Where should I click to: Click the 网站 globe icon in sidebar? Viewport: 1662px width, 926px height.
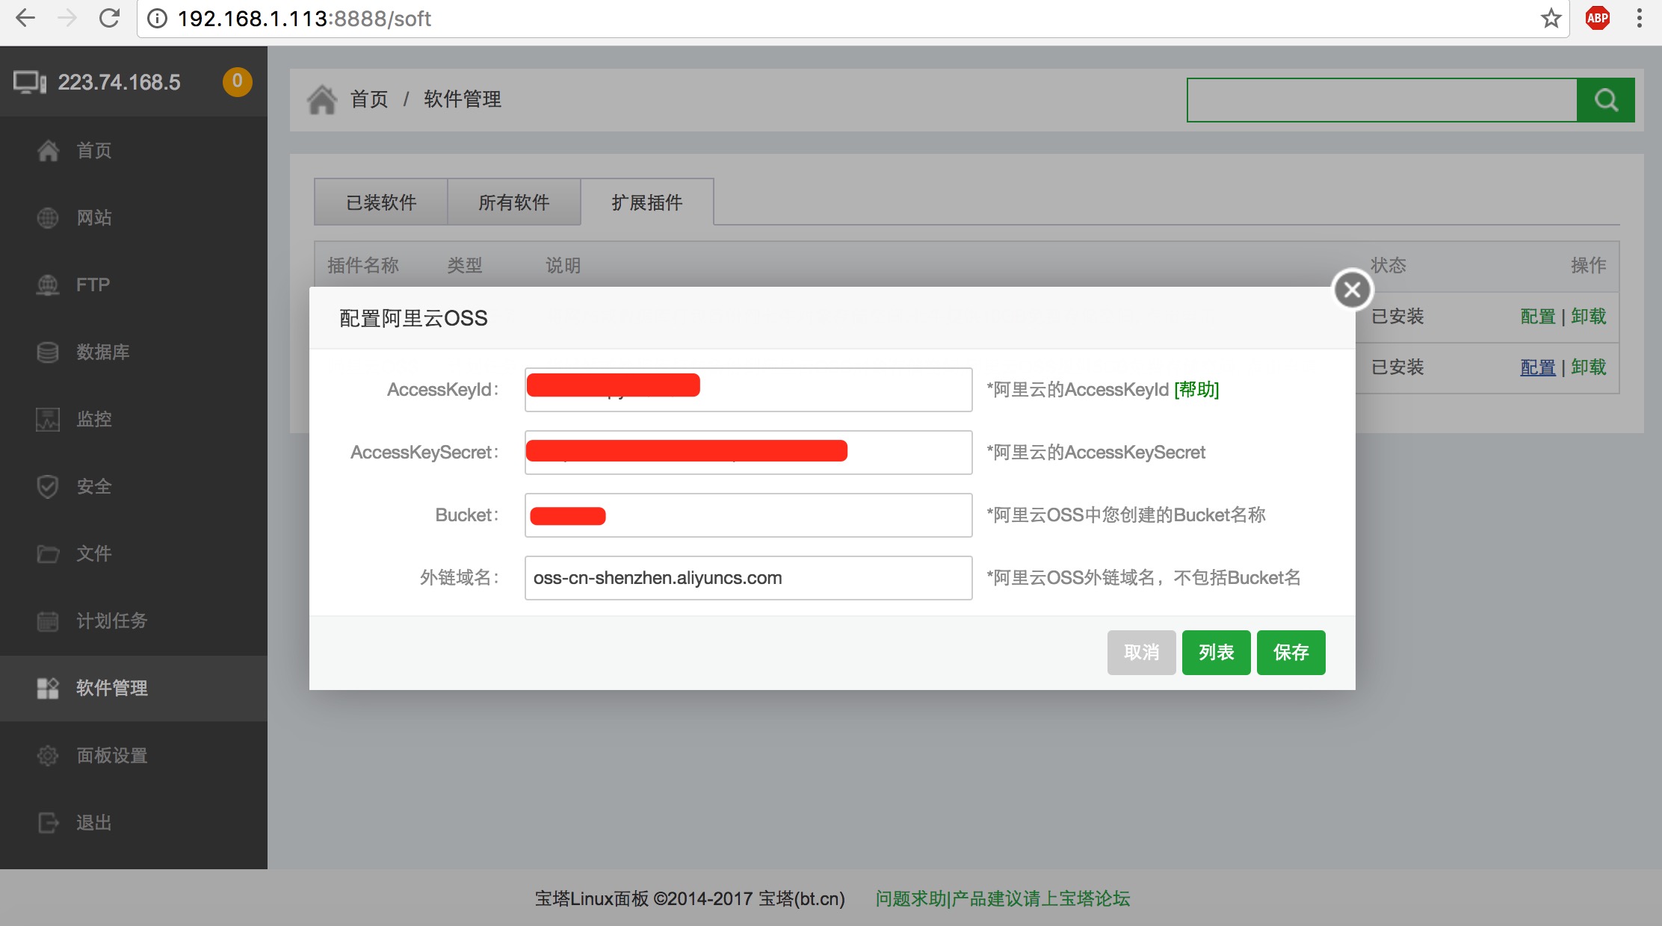coord(48,217)
